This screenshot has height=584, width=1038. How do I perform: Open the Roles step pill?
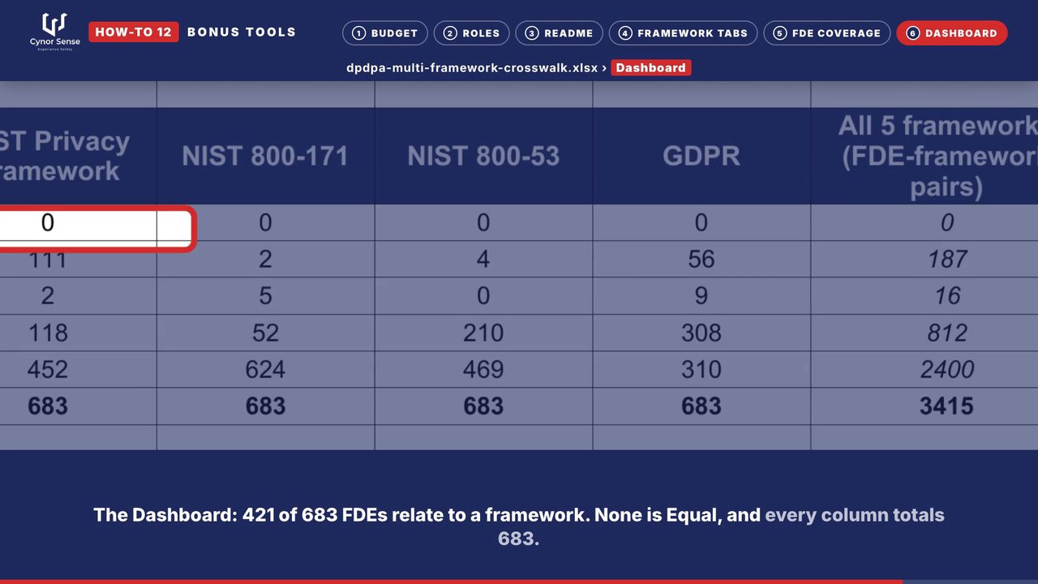pos(472,33)
